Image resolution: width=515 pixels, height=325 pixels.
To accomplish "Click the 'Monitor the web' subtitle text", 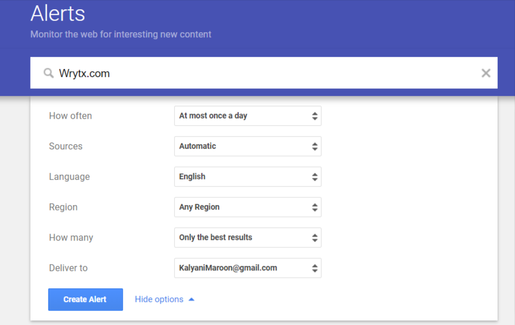I will point(121,34).
